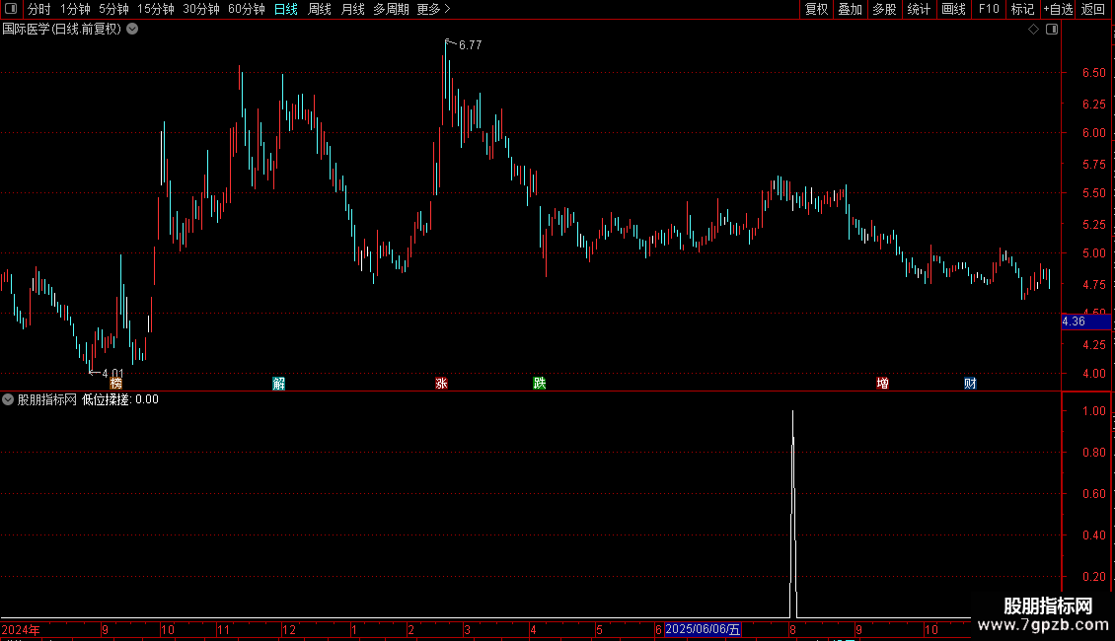Toggle the panel layout icon beside the diamond
The image size is (1115, 641).
coord(1052,30)
